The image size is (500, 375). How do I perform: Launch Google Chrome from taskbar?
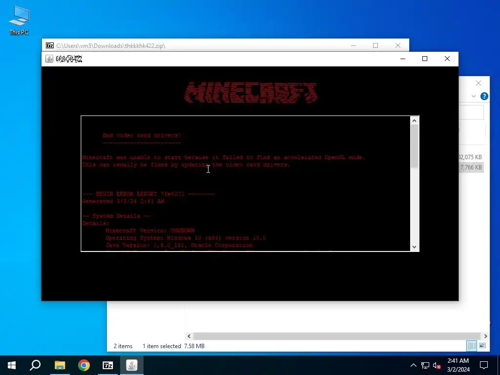click(x=84, y=365)
